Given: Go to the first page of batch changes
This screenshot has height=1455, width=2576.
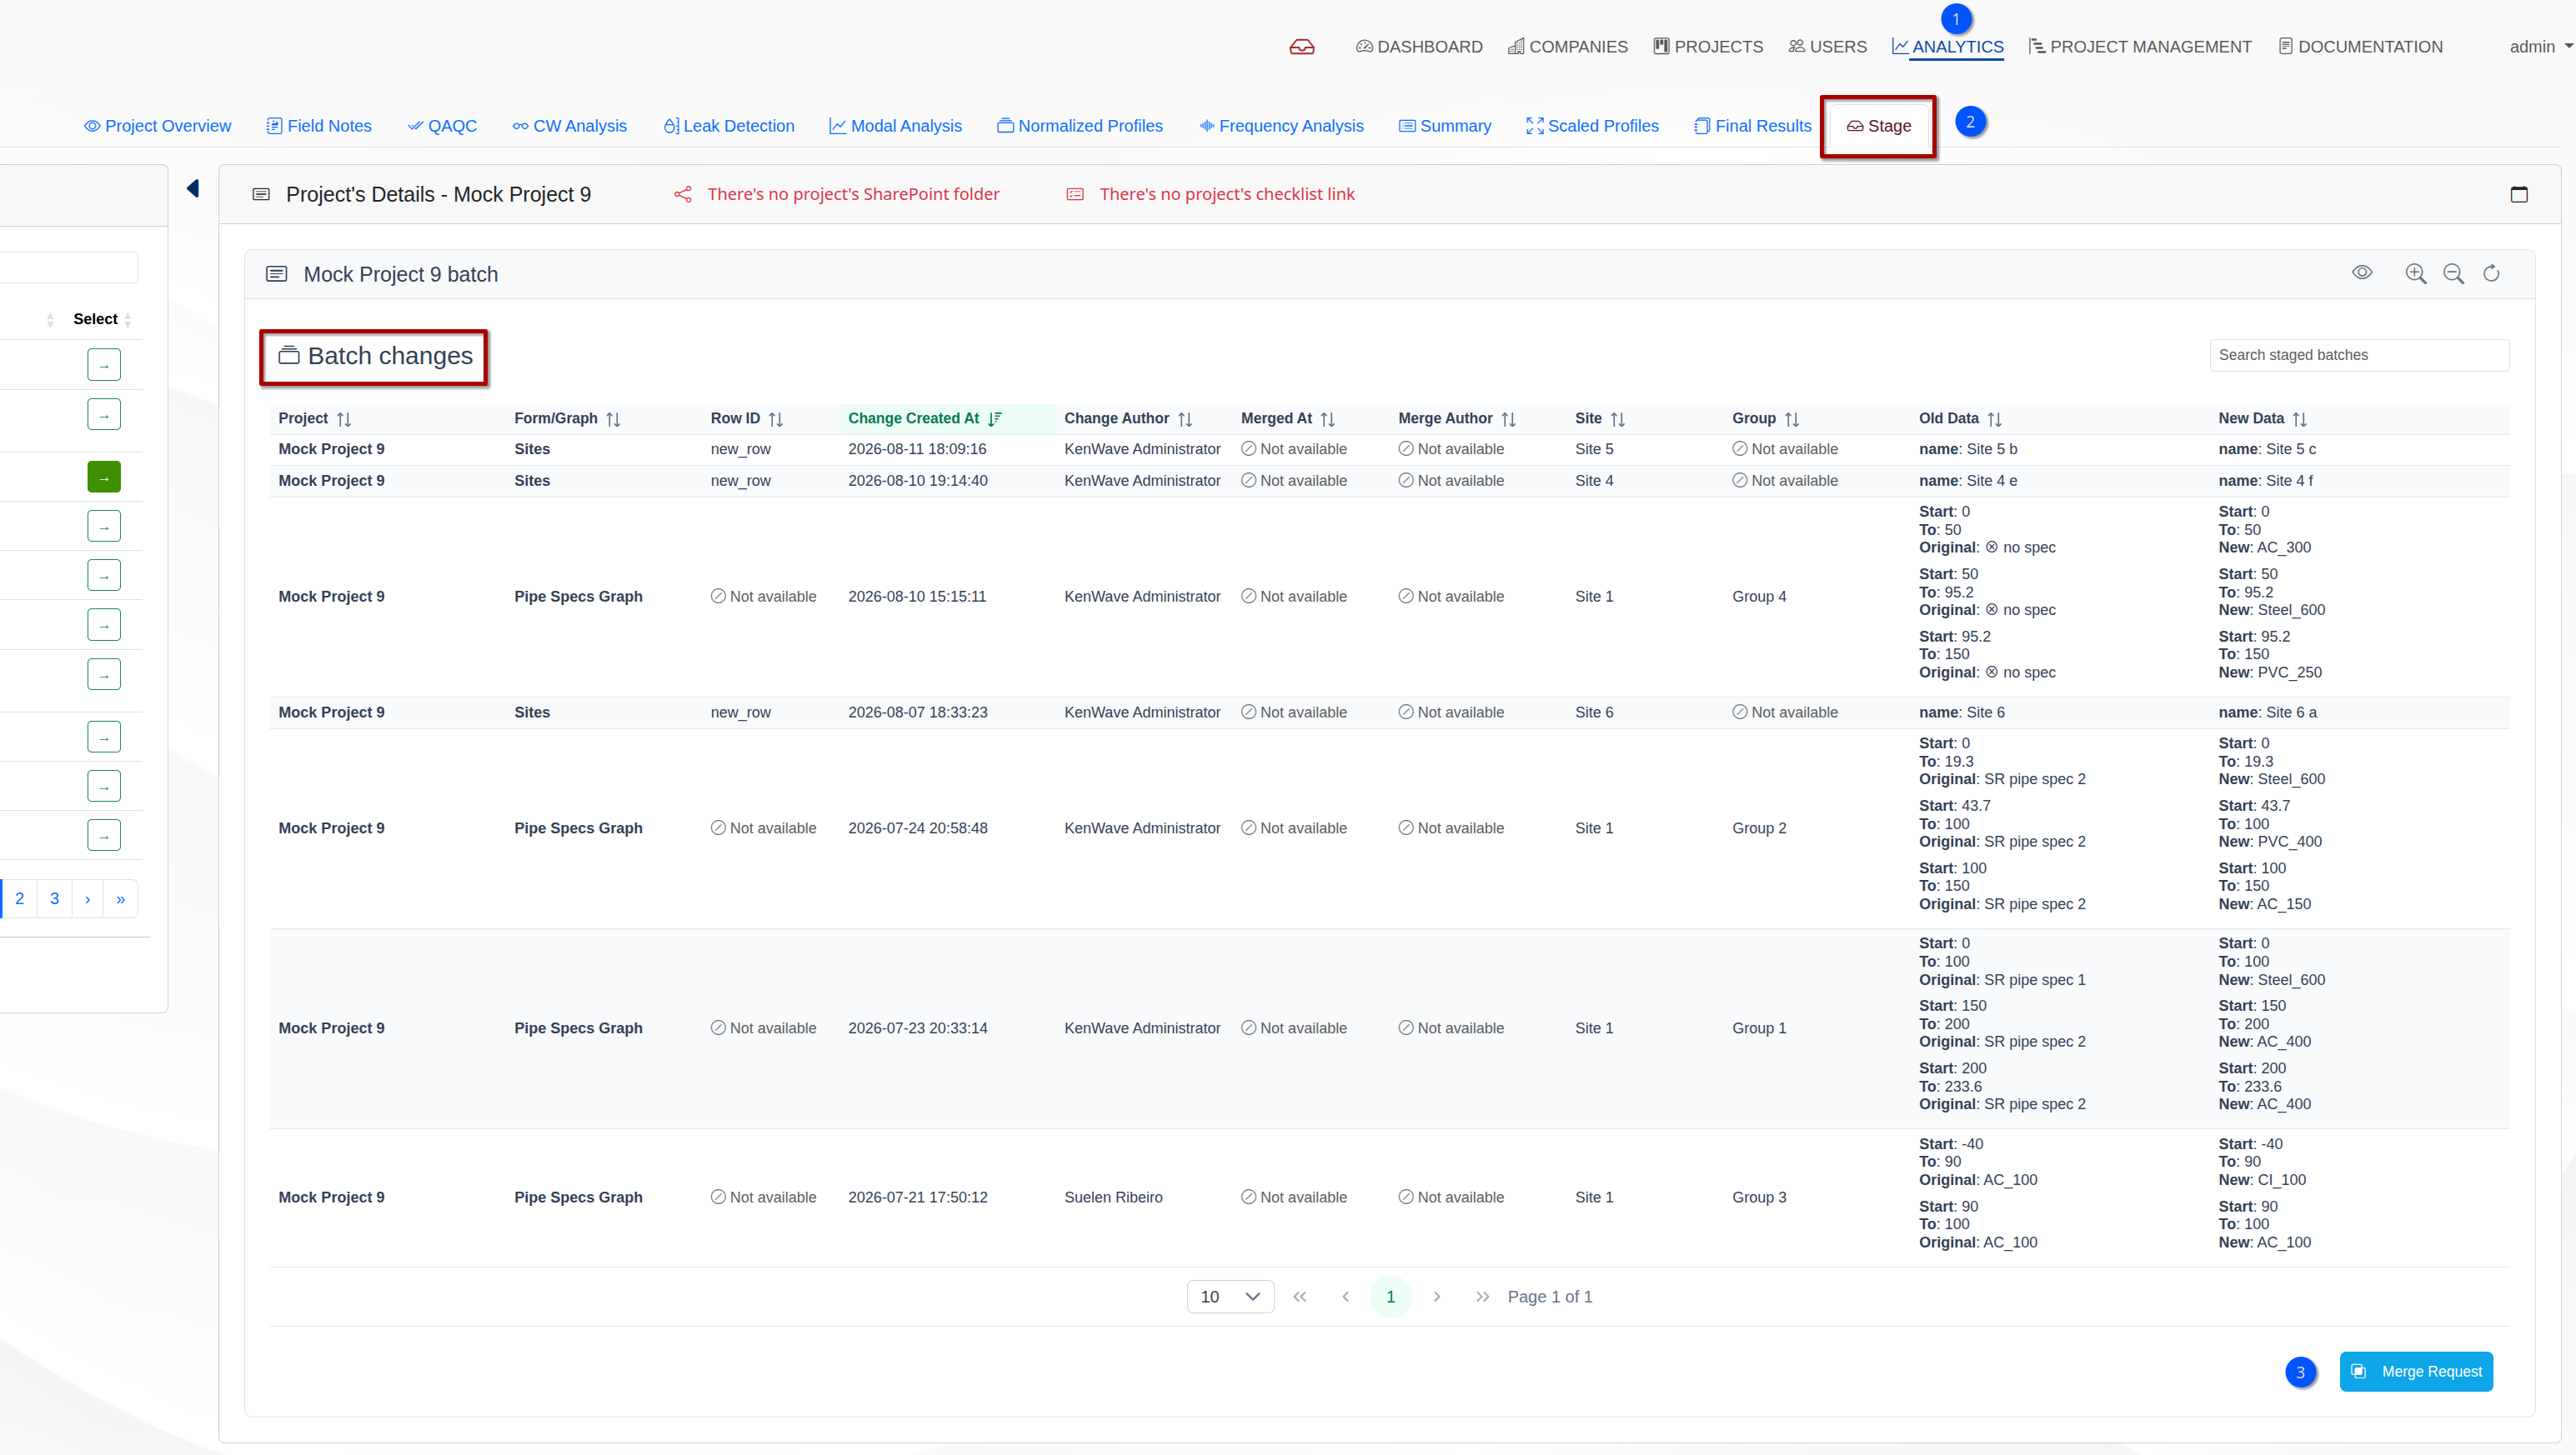Looking at the screenshot, I should tap(1300, 1297).
